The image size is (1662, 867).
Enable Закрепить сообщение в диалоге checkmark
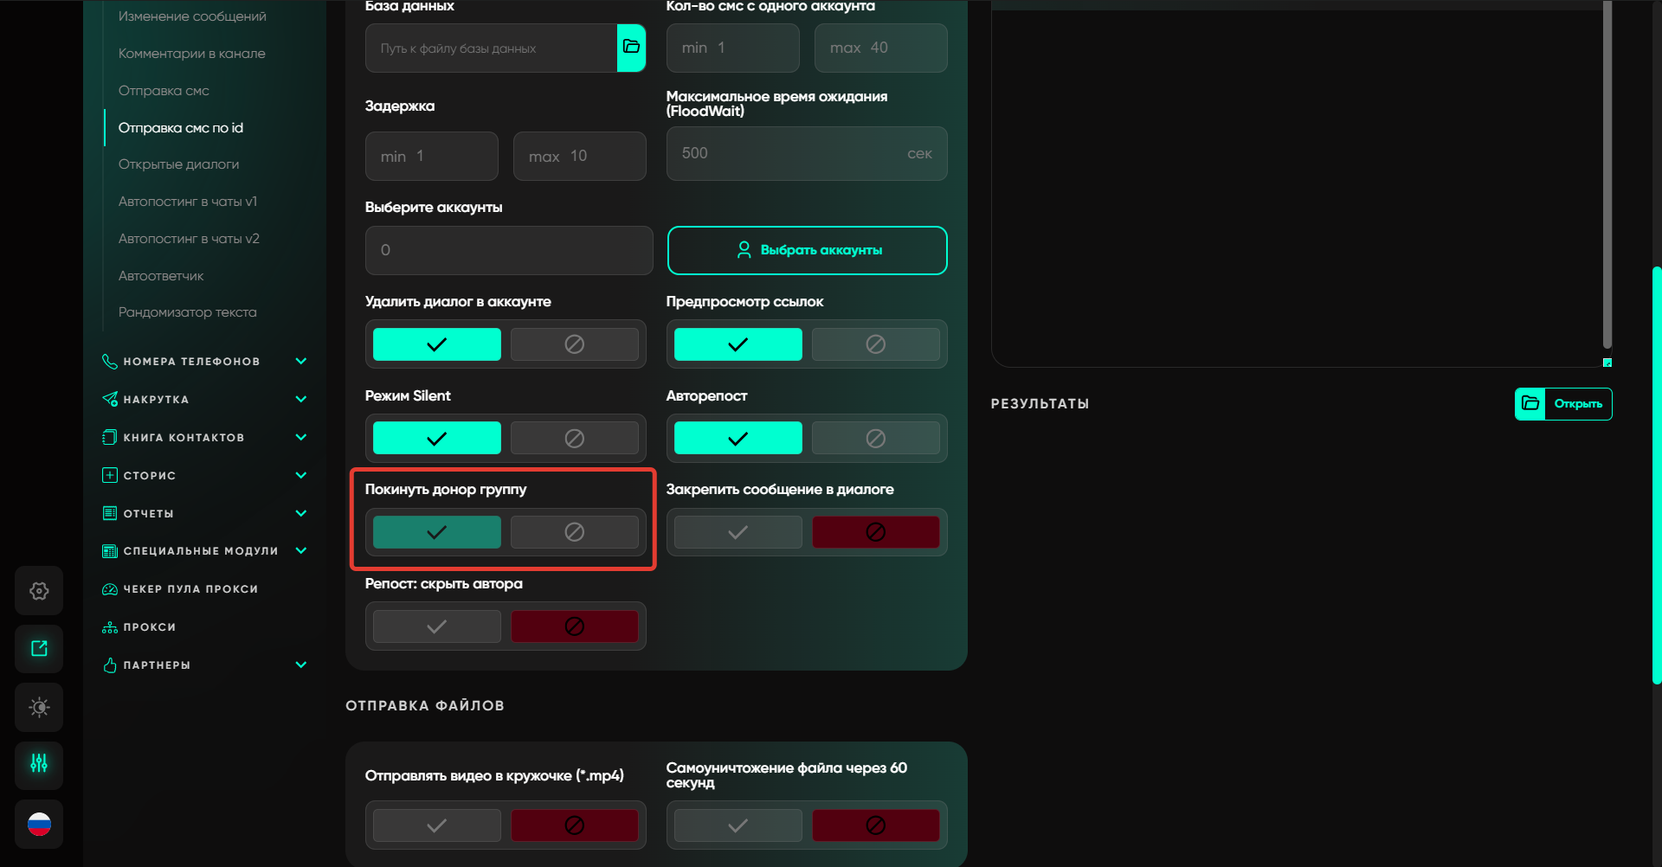738,532
